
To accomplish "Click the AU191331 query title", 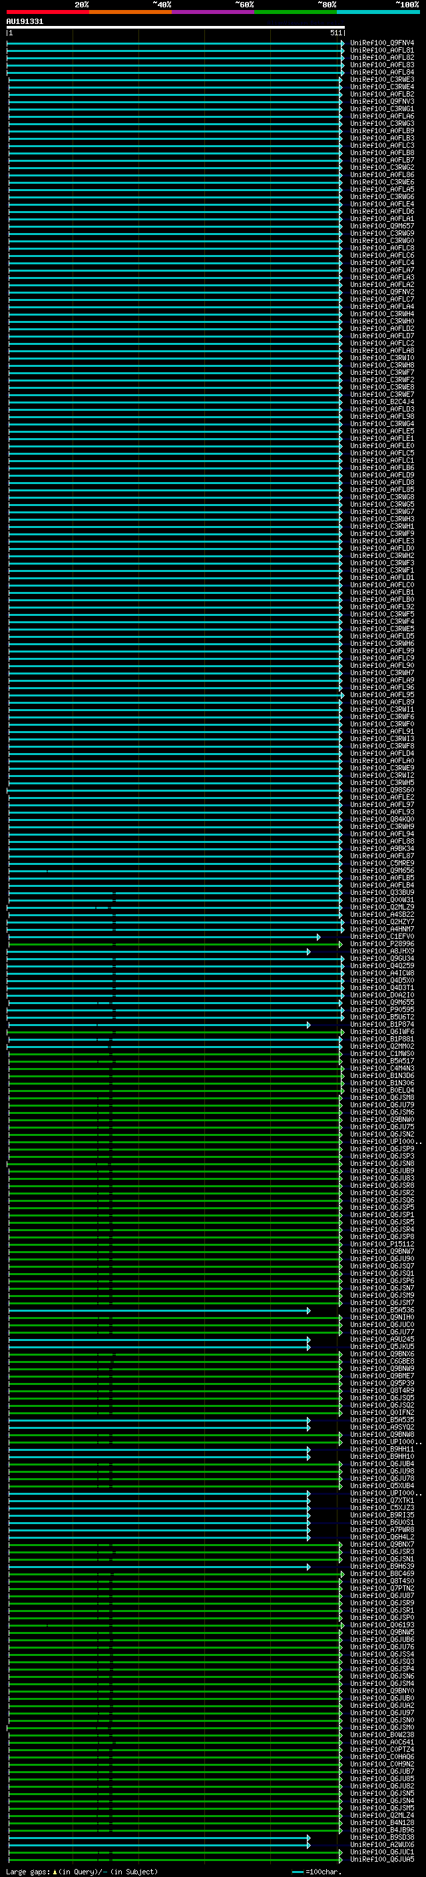I will pyautogui.click(x=25, y=21).
